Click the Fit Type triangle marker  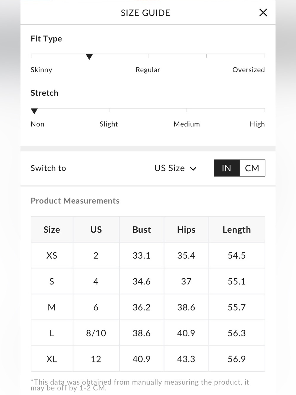click(89, 57)
